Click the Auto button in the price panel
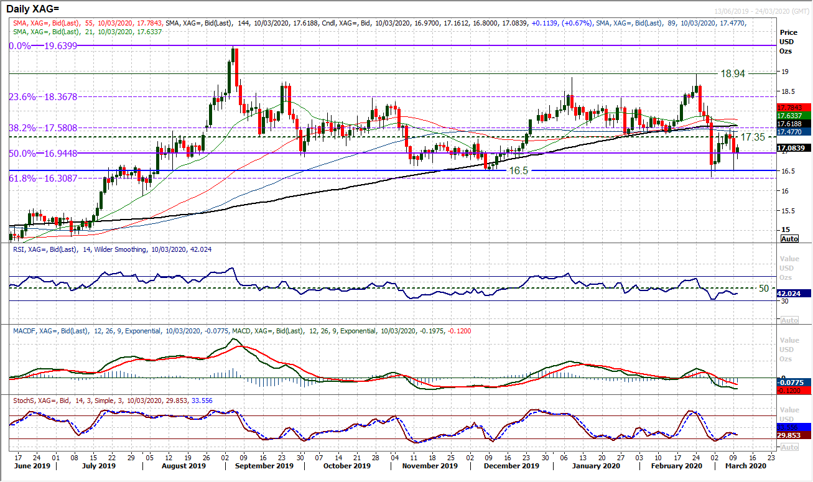 (x=789, y=239)
